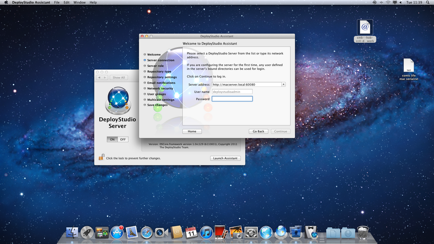Click the back arrow in preferences toolbar
This screenshot has width=434, height=244.
[99, 78]
